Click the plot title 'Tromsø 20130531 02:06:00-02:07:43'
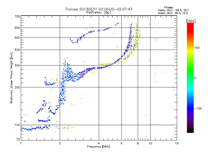Image resolution: width=208 pixels, height=156 pixels. tap(99, 9)
